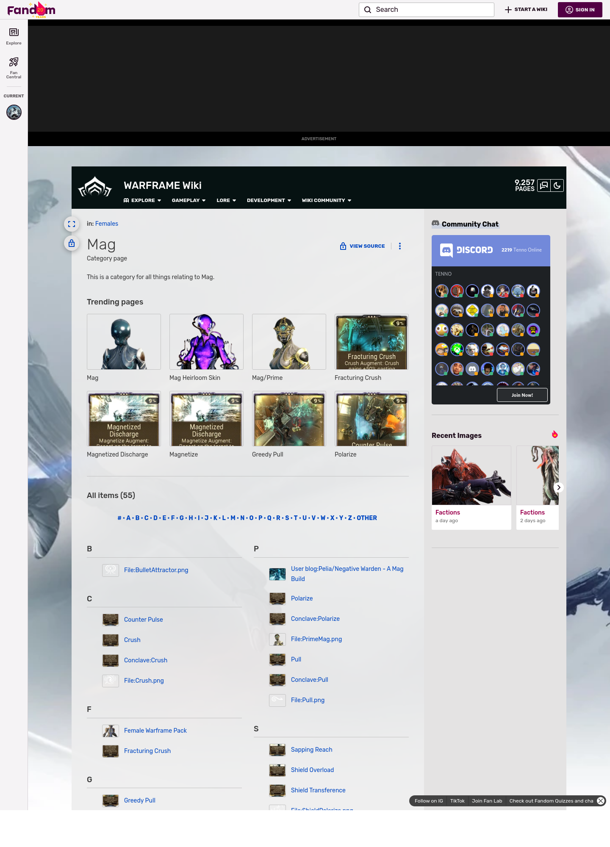Click the Join Now Discord button
Viewport: 610px width, 847px height.
click(522, 395)
